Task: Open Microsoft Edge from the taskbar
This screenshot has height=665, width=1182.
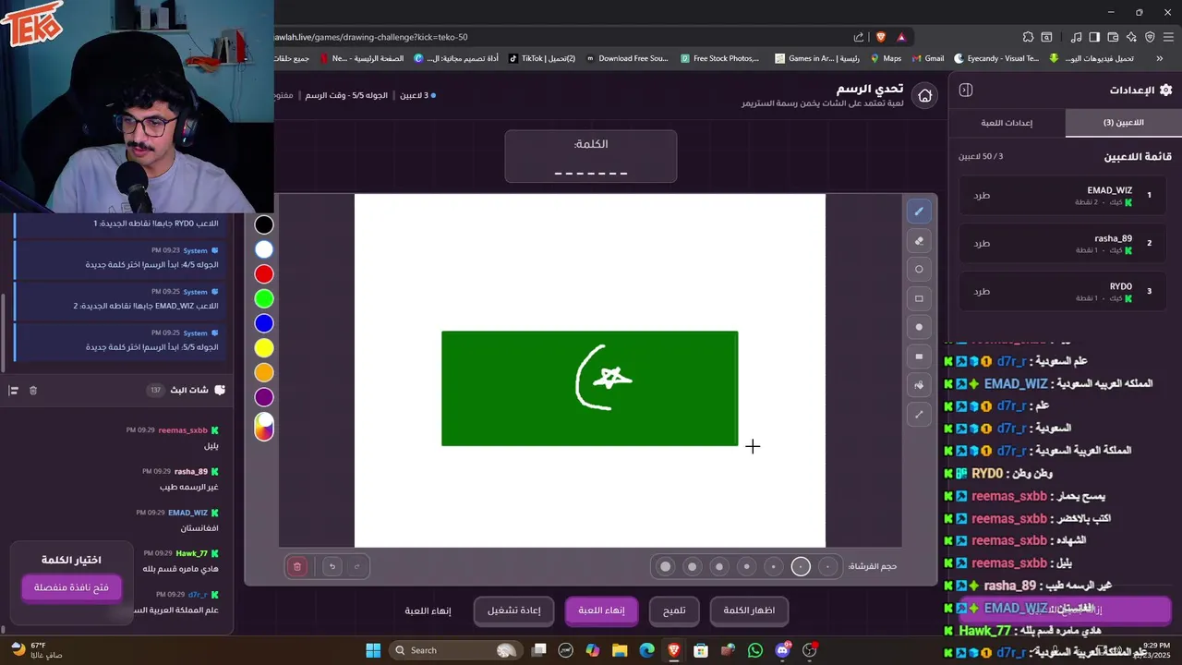Action: click(x=647, y=650)
